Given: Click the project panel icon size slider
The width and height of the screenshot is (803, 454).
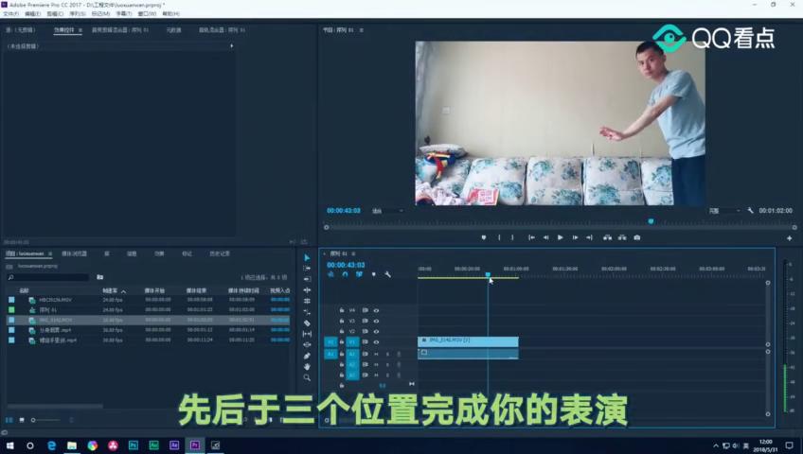Looking at the screenshot, I should click(45, 420).
